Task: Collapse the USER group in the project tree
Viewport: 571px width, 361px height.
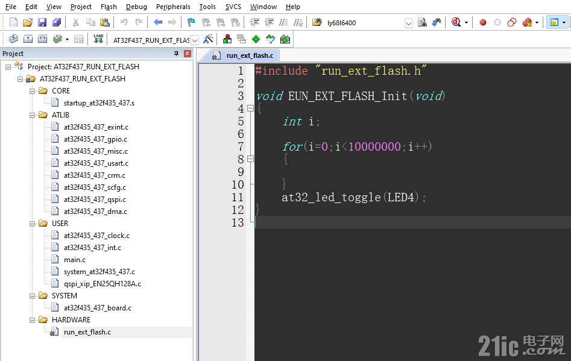Action: (x=33, y=224)
